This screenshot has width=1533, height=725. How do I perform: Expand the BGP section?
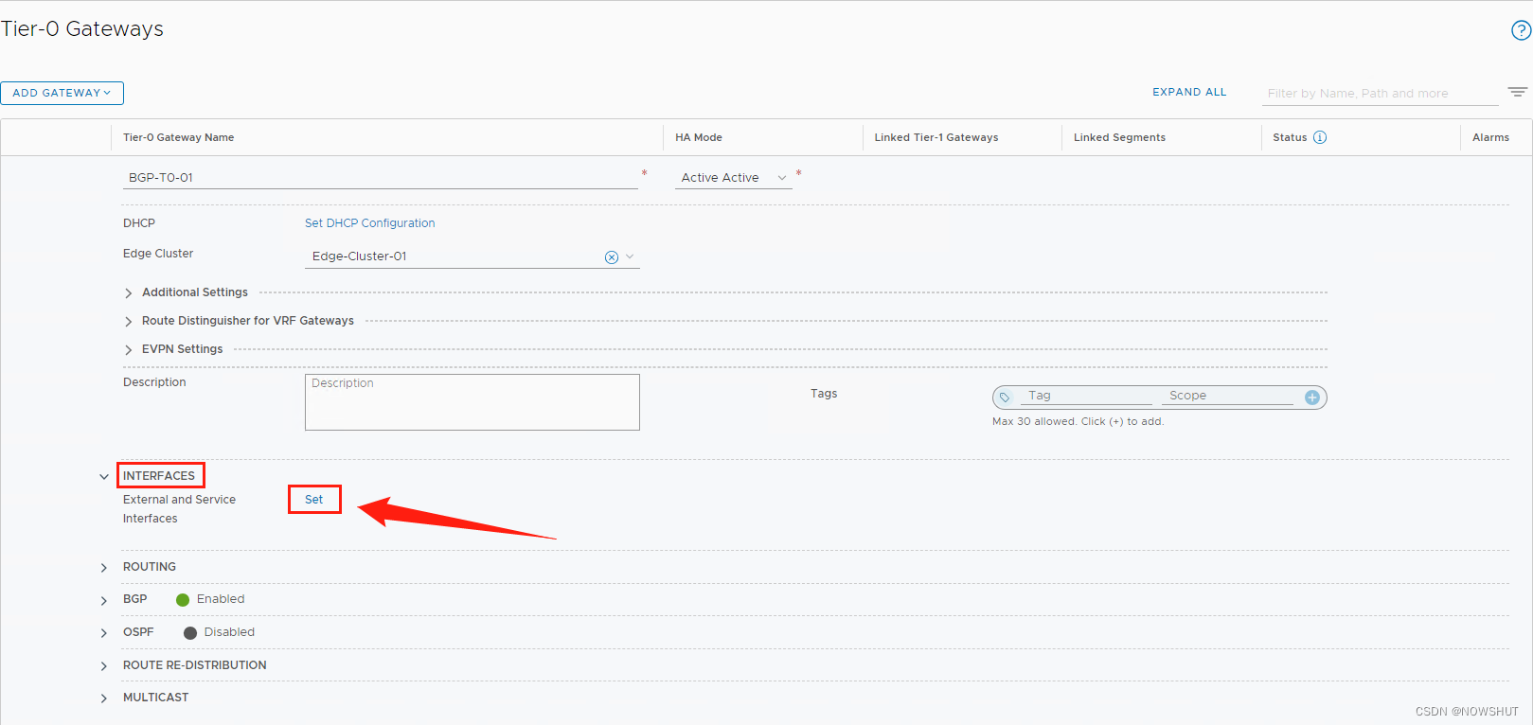click(104, 600)
